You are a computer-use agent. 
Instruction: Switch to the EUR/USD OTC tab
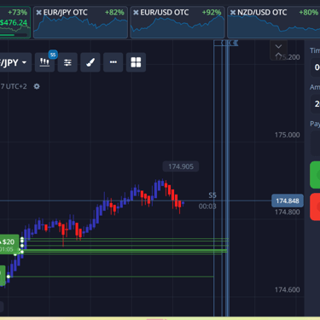177,22
